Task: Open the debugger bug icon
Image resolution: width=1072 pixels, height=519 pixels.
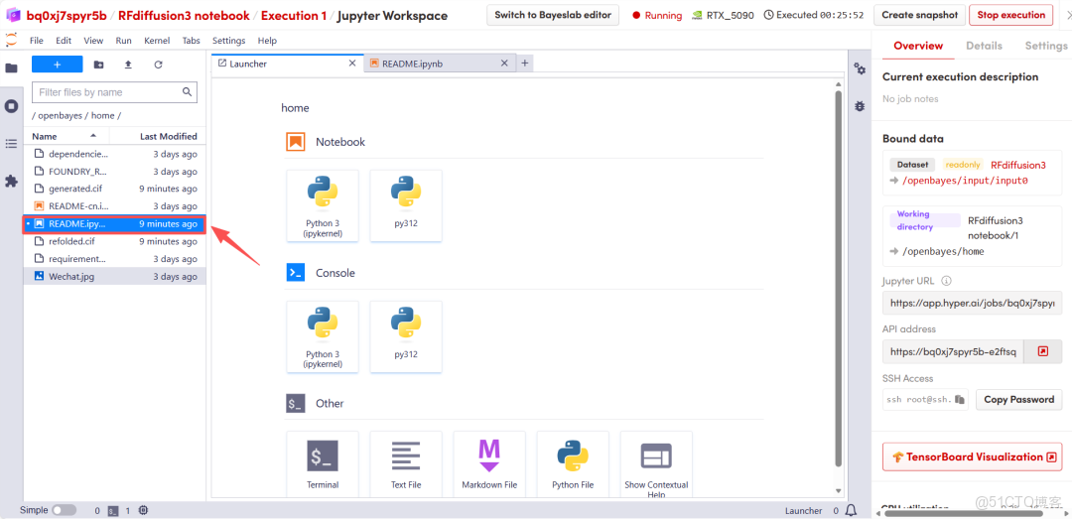Action: pos(860,106)
